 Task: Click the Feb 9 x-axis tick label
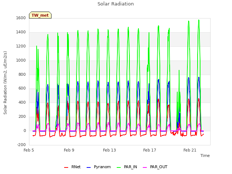coord(69,150)
